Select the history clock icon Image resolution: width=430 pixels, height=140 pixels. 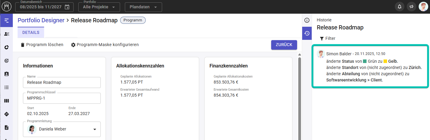[x=307, y=33]
